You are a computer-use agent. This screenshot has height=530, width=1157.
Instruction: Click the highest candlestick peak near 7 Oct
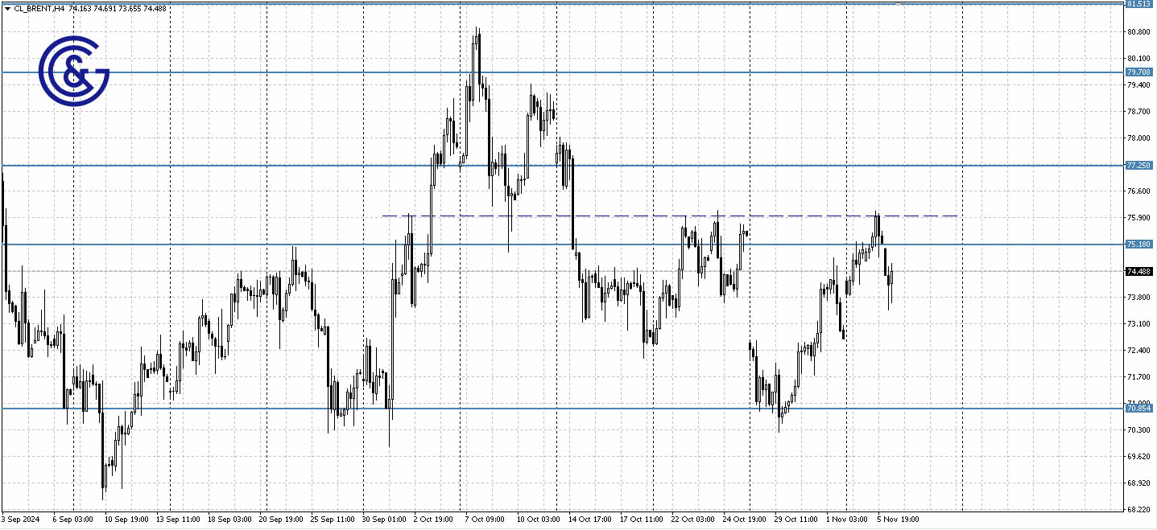tap(478, 29)
